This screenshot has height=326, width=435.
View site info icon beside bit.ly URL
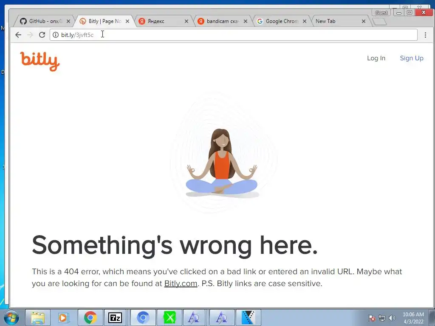click(x=56, y=35)
